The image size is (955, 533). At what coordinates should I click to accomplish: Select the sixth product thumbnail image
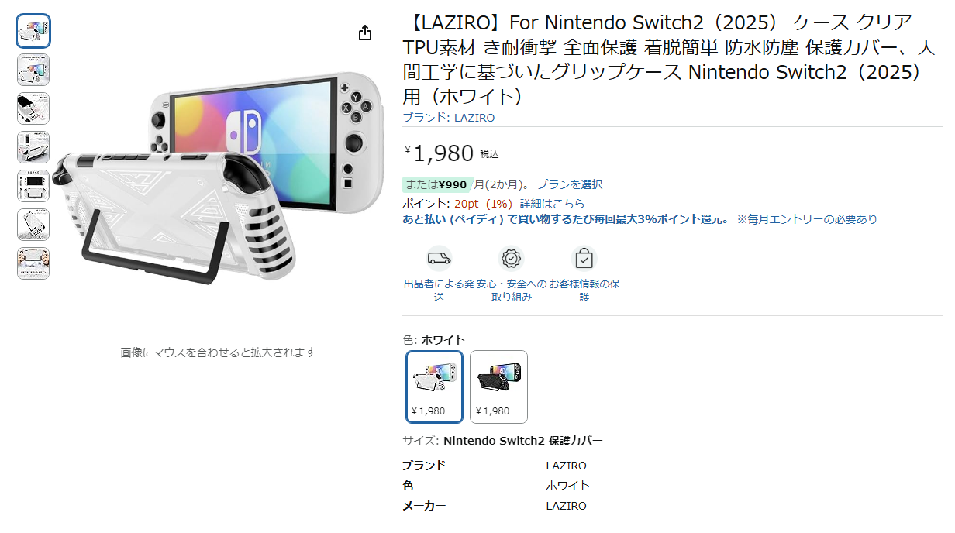click(x=33, y=225)
